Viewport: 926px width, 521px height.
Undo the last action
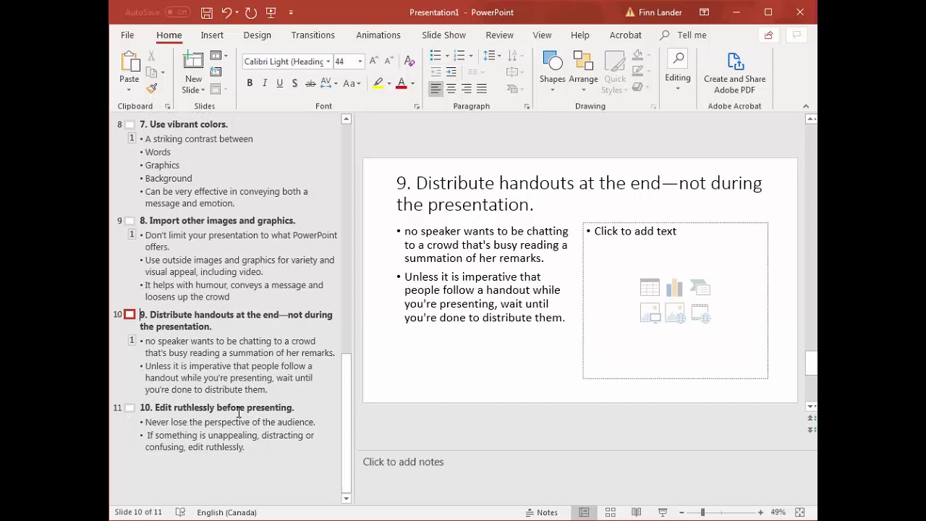pyautogui.click(x=226, y=12)
